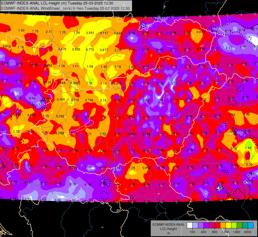
Task: Click the pale lavender-blue legend swatch
Action: point(195,225)
